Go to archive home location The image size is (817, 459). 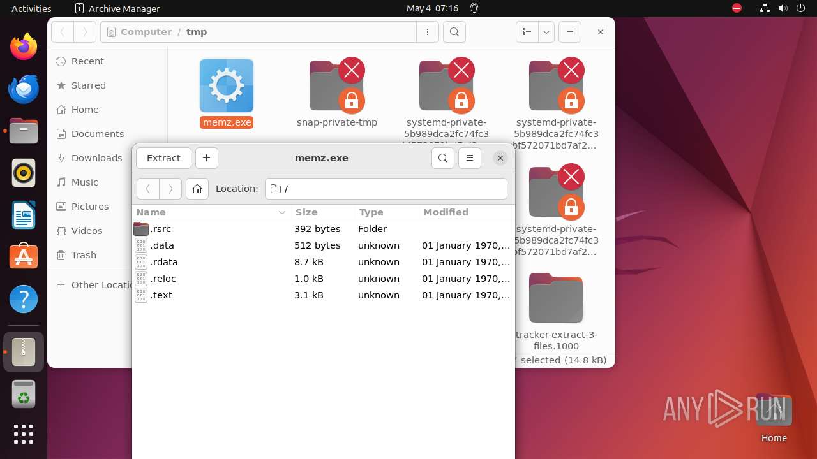click(x=197, y=189)
